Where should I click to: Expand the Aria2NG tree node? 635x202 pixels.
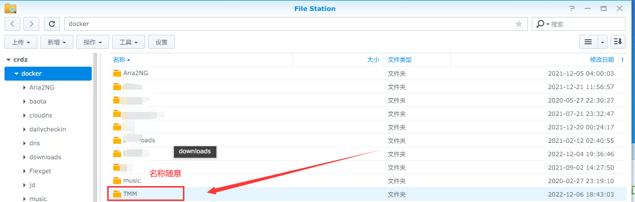(24, 88)
